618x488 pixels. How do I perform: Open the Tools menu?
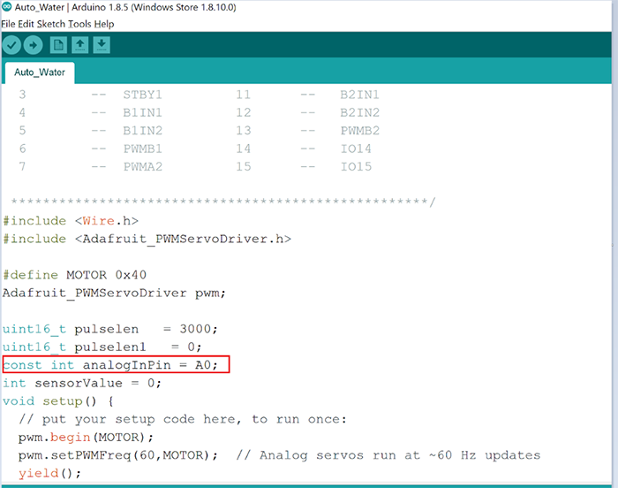(x=79, y=23)
